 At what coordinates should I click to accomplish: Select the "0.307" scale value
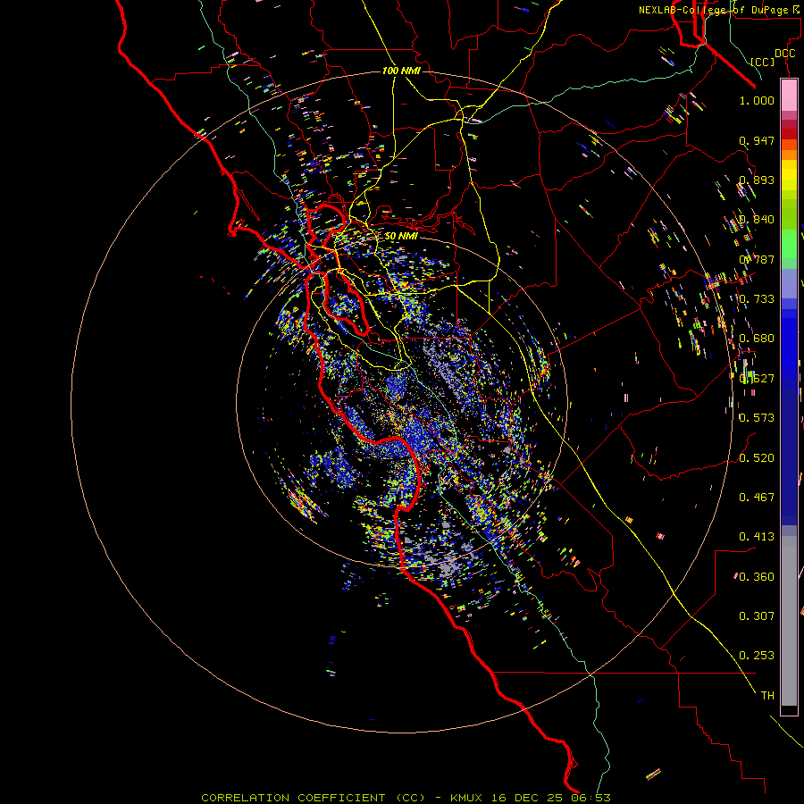[x=757, y=616]
